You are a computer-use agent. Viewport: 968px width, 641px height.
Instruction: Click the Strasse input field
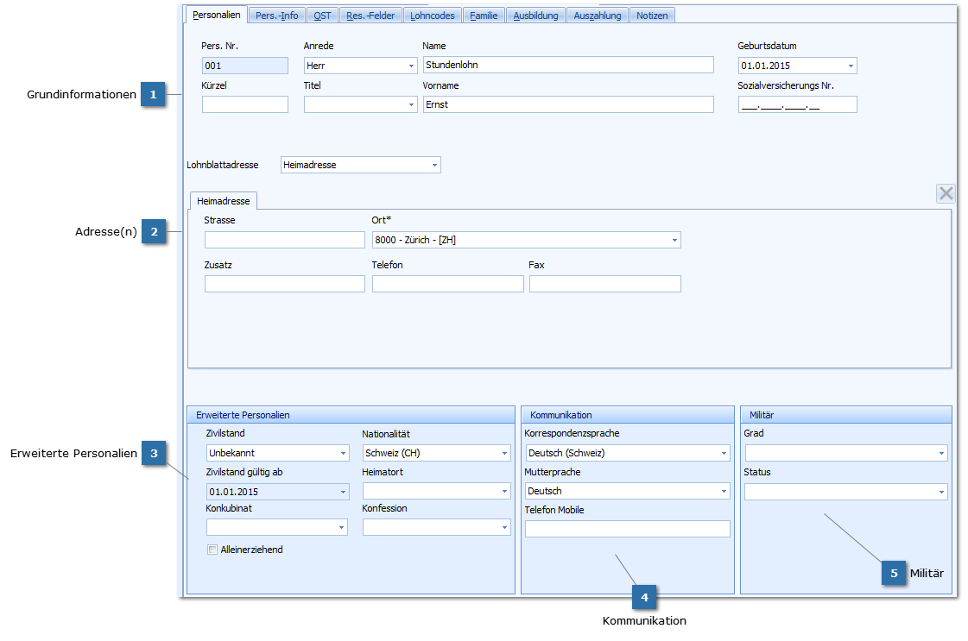tap(285, 240)
